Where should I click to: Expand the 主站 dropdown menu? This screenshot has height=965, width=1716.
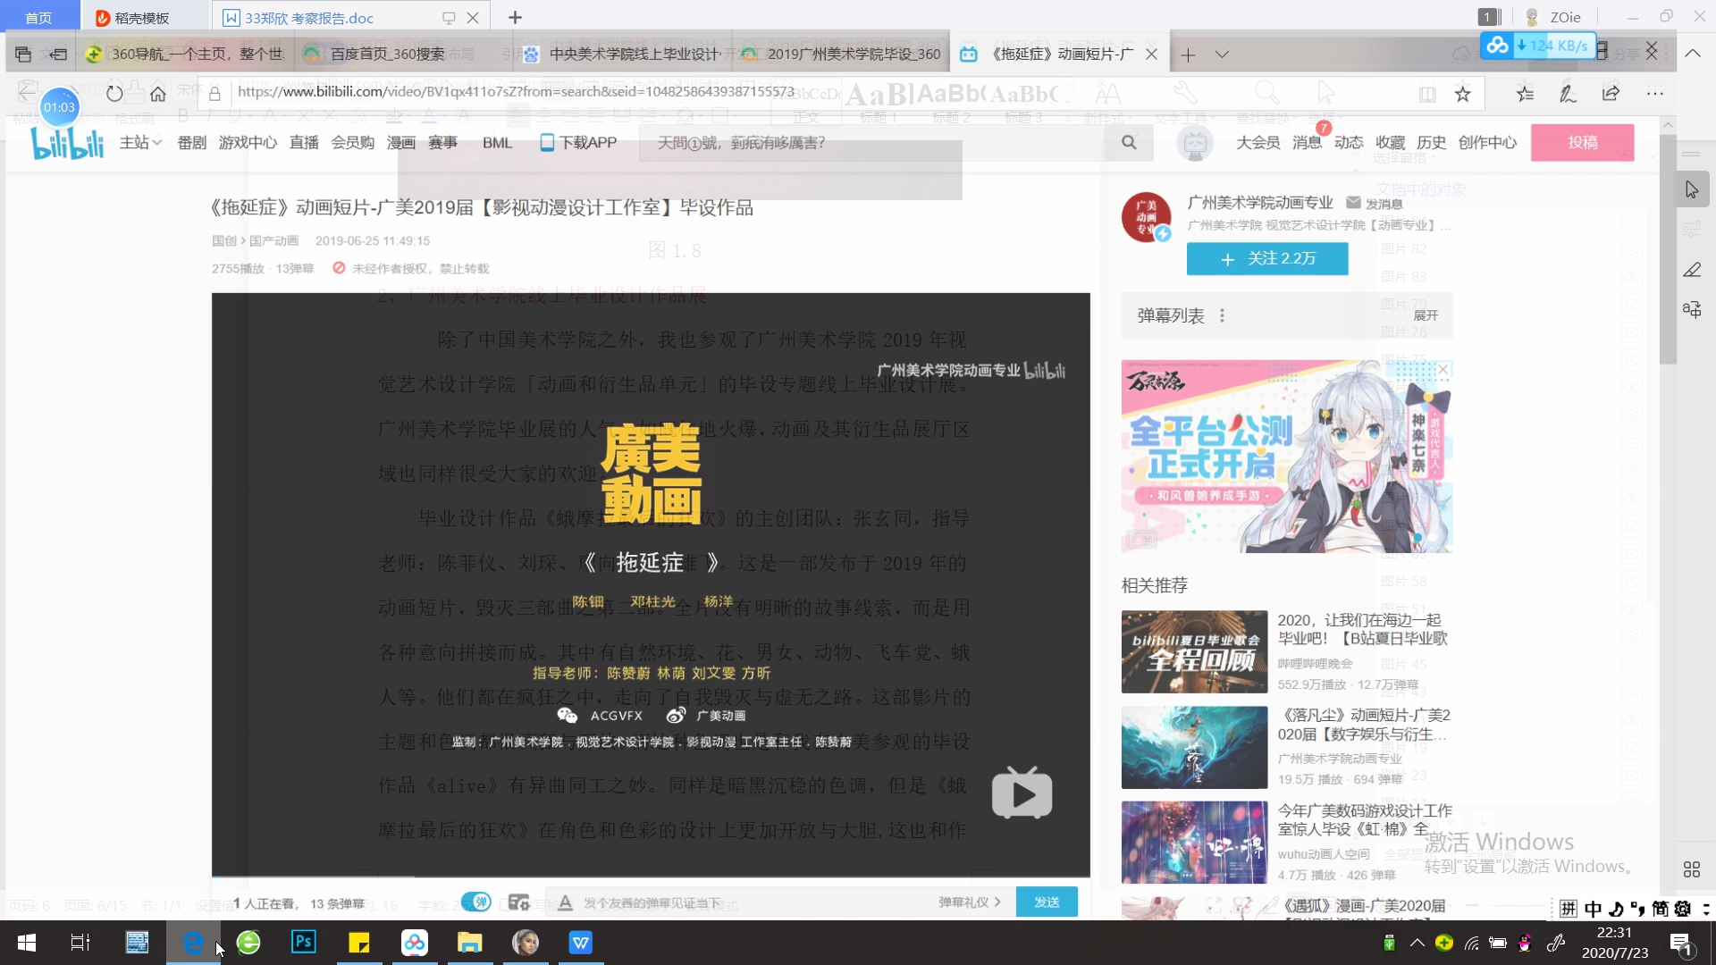click(x=140, y=143)
